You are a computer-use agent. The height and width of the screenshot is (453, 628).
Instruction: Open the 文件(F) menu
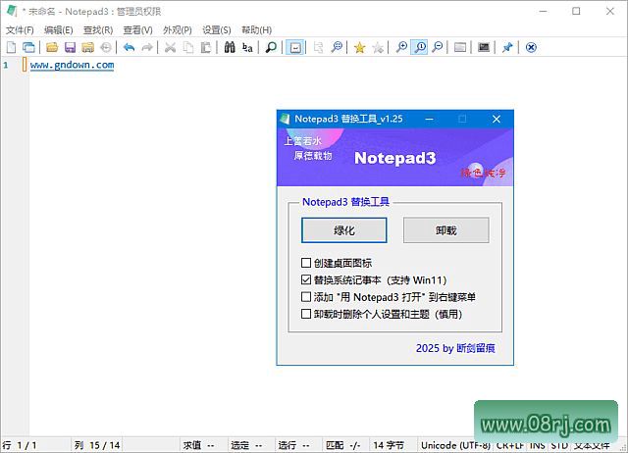[20, 30]
